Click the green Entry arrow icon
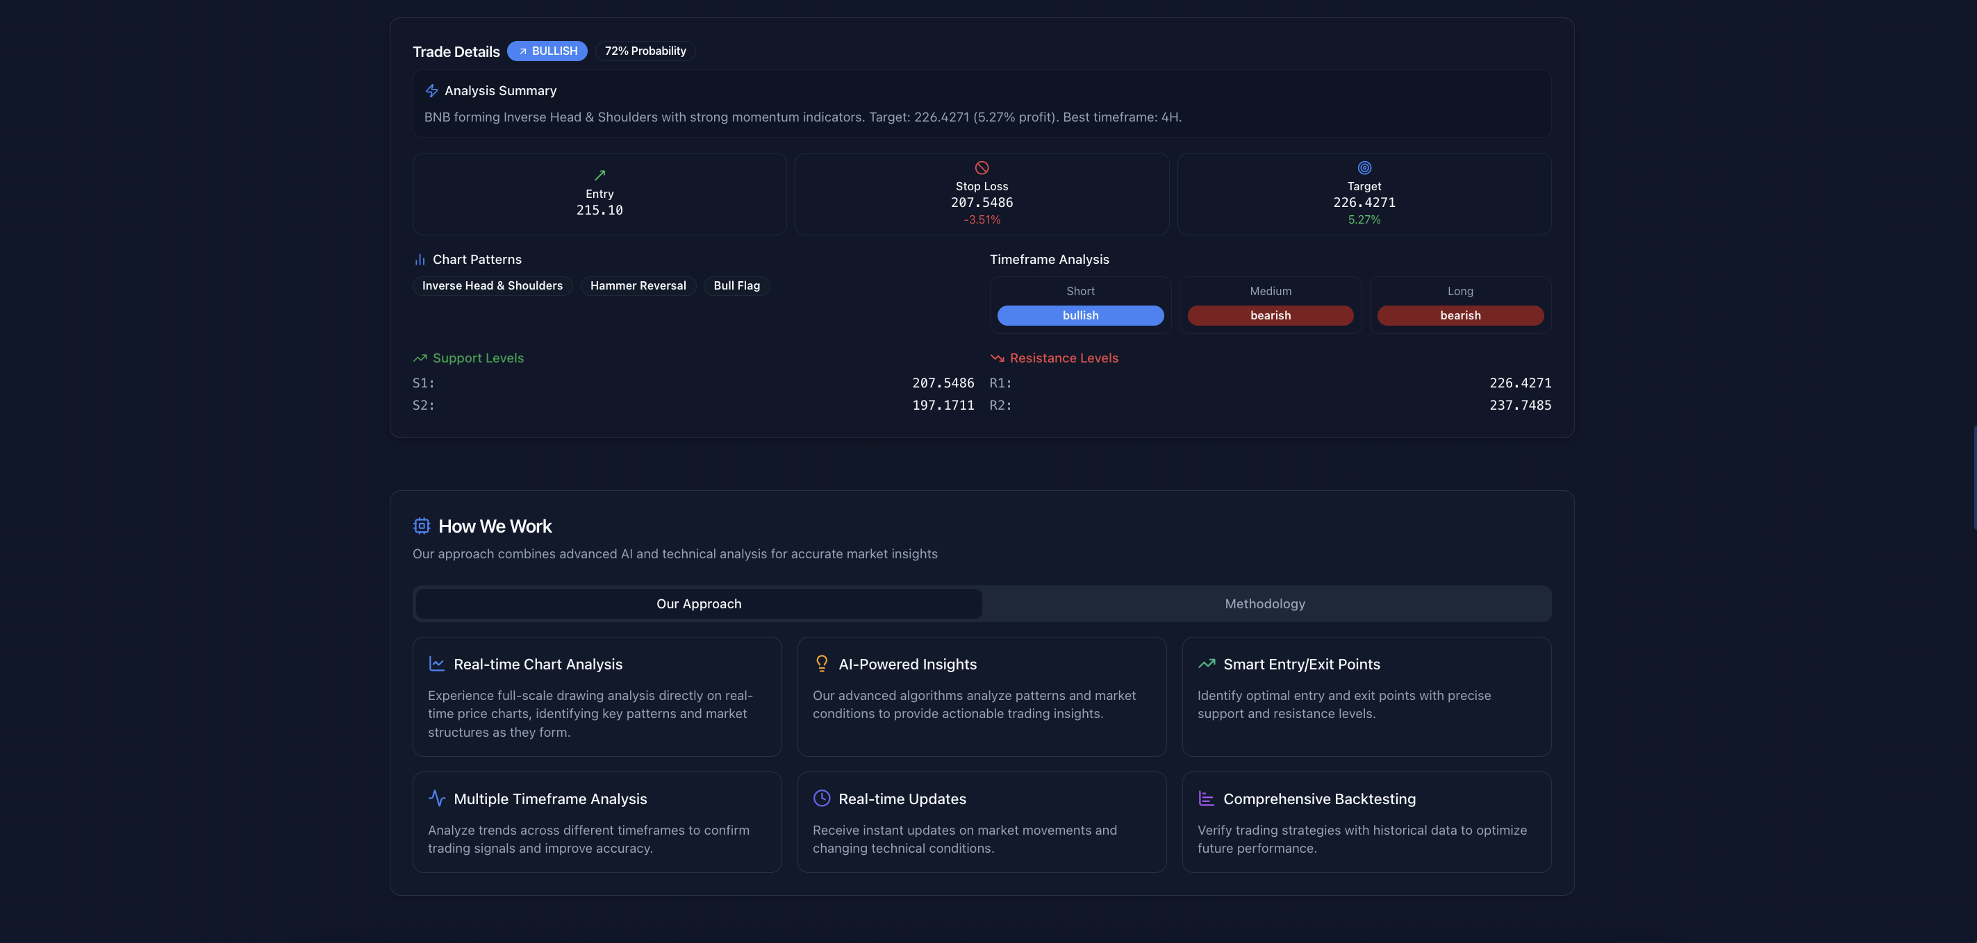 click(599, 175)
